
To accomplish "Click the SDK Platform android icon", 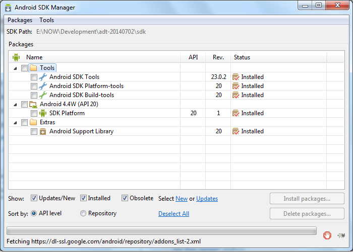I will coord(43,113).
